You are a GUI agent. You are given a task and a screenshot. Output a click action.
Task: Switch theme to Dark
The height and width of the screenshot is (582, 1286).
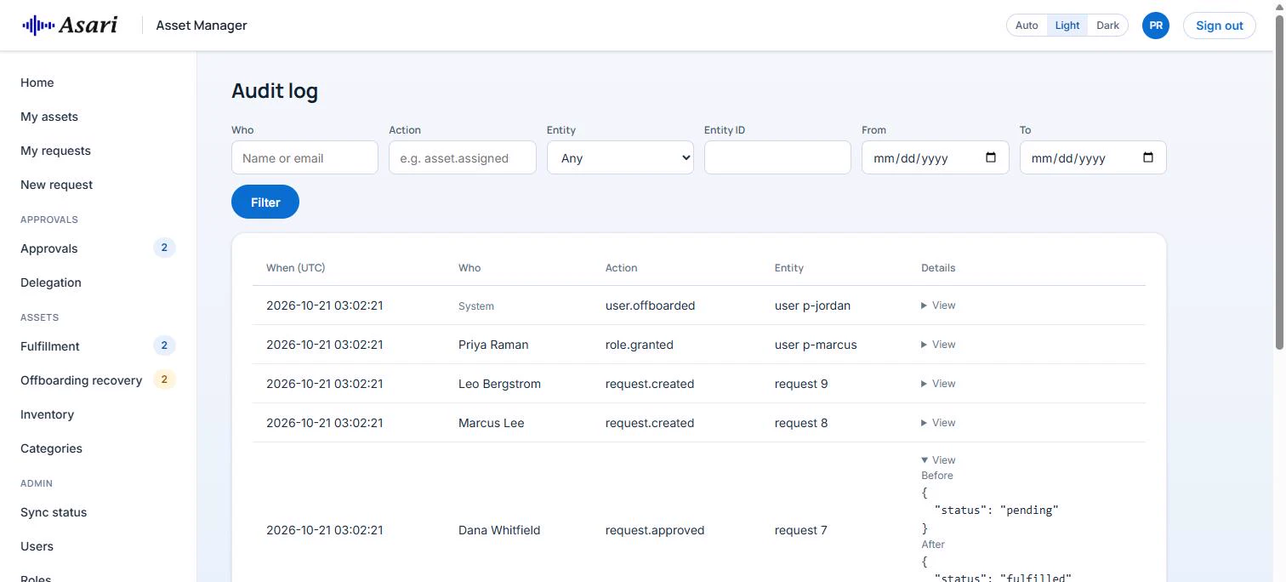point(1107,26)
